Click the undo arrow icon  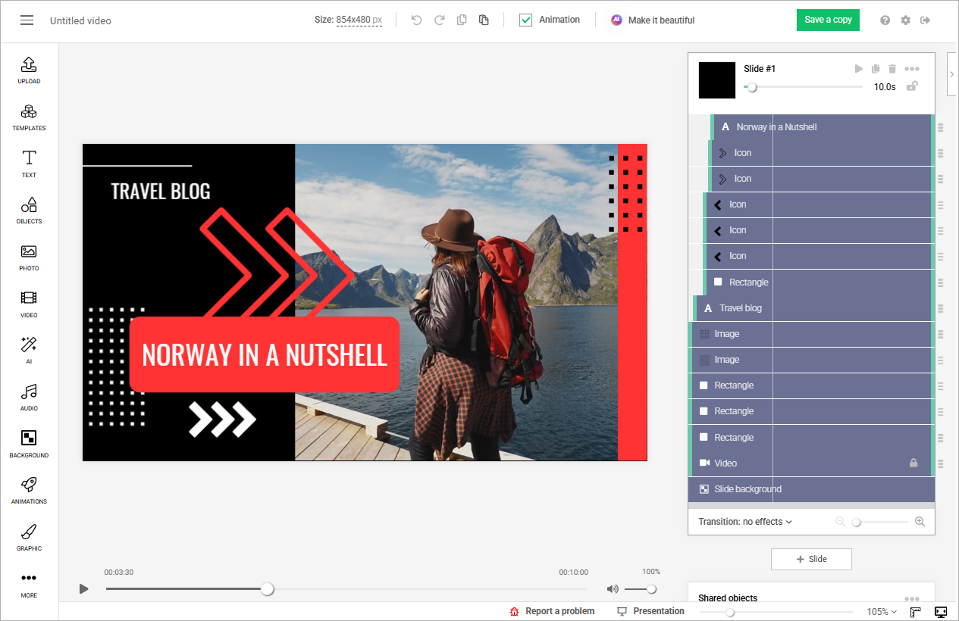(x=416, y=20)
